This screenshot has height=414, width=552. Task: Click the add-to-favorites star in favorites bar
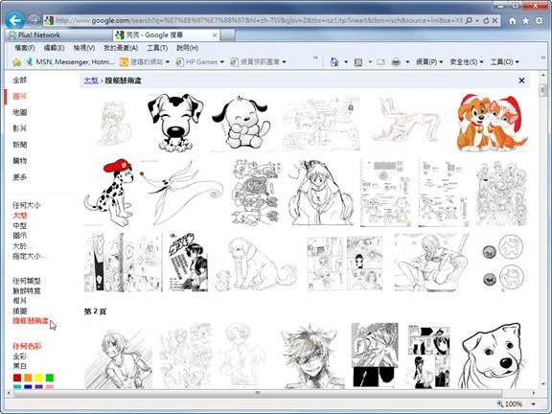tap(16, 62)
